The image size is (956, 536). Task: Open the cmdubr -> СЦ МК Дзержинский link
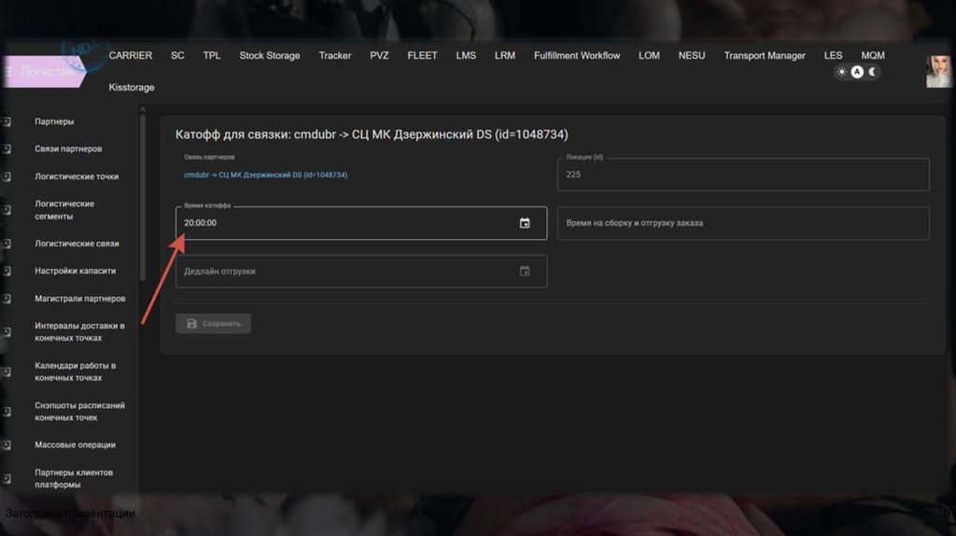click(x=265, y=175)
